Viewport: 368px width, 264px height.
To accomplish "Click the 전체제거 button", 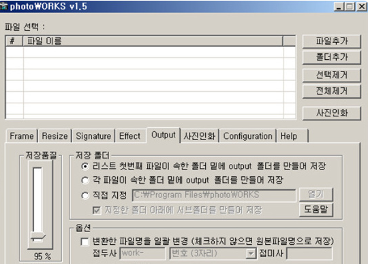I will 331,91.
